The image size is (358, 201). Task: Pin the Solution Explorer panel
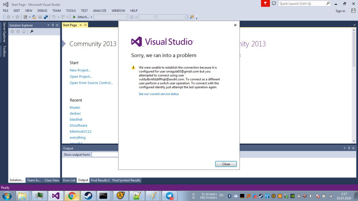tap(53, 25)
